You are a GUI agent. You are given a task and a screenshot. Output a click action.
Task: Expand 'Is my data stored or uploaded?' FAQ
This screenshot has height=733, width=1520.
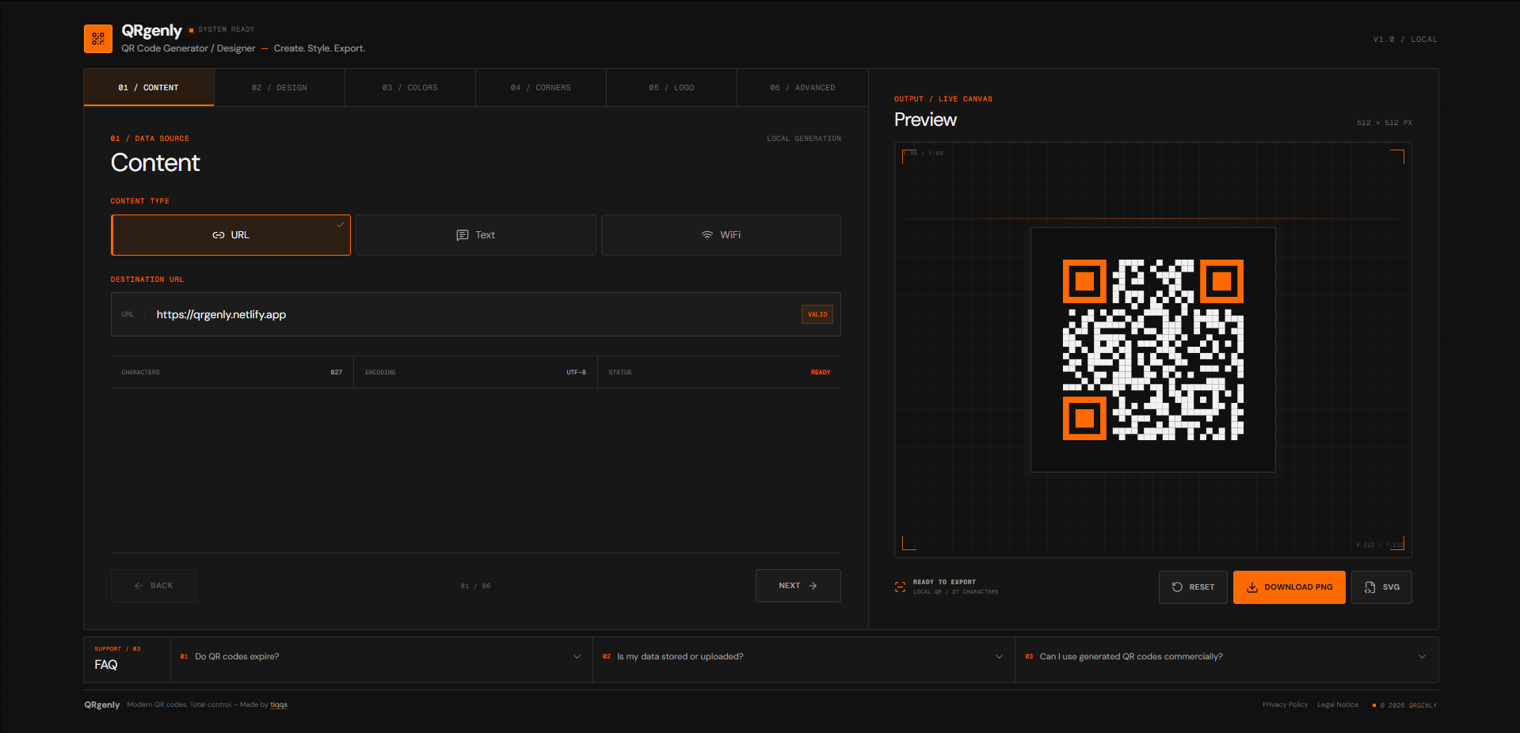pyautogui.click(x=804, y=657)
